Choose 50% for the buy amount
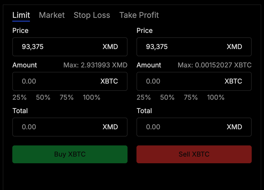Screen dimensions: 264x190 [x=43, y=98]
